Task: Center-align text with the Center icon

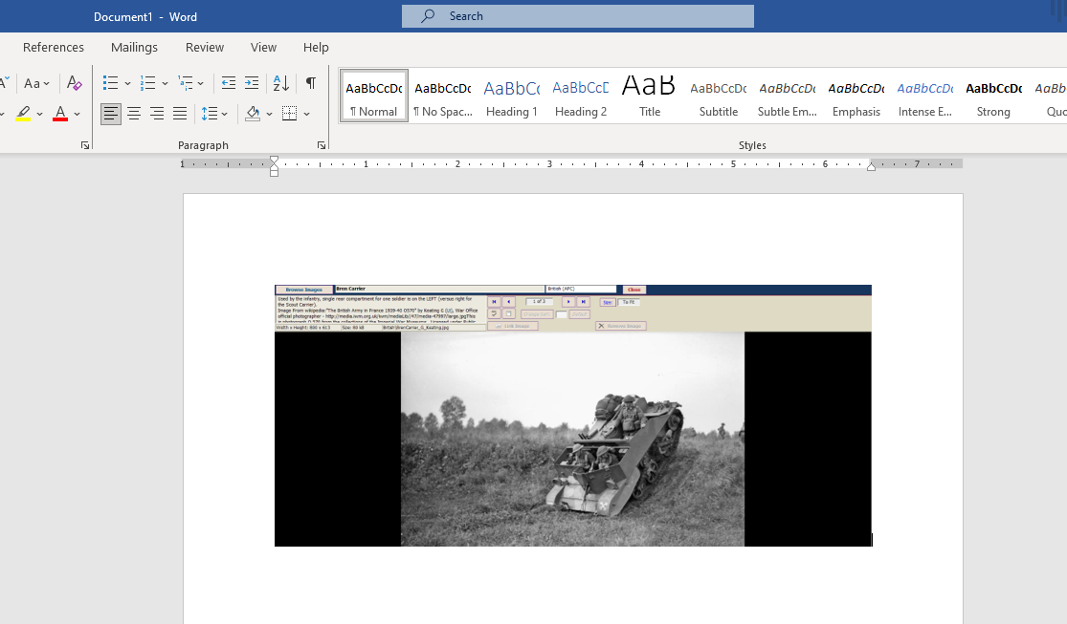Action: 134,114
